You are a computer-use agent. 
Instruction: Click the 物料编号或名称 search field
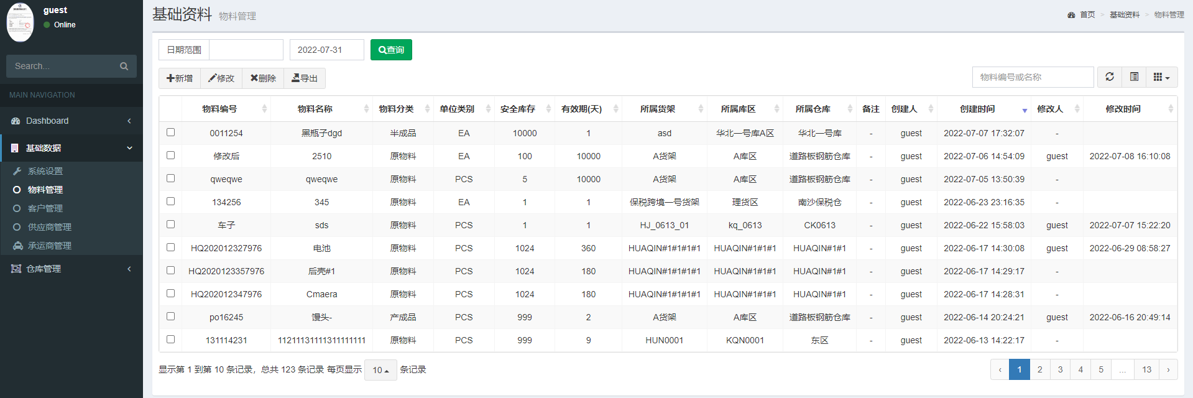point(1032,77)
